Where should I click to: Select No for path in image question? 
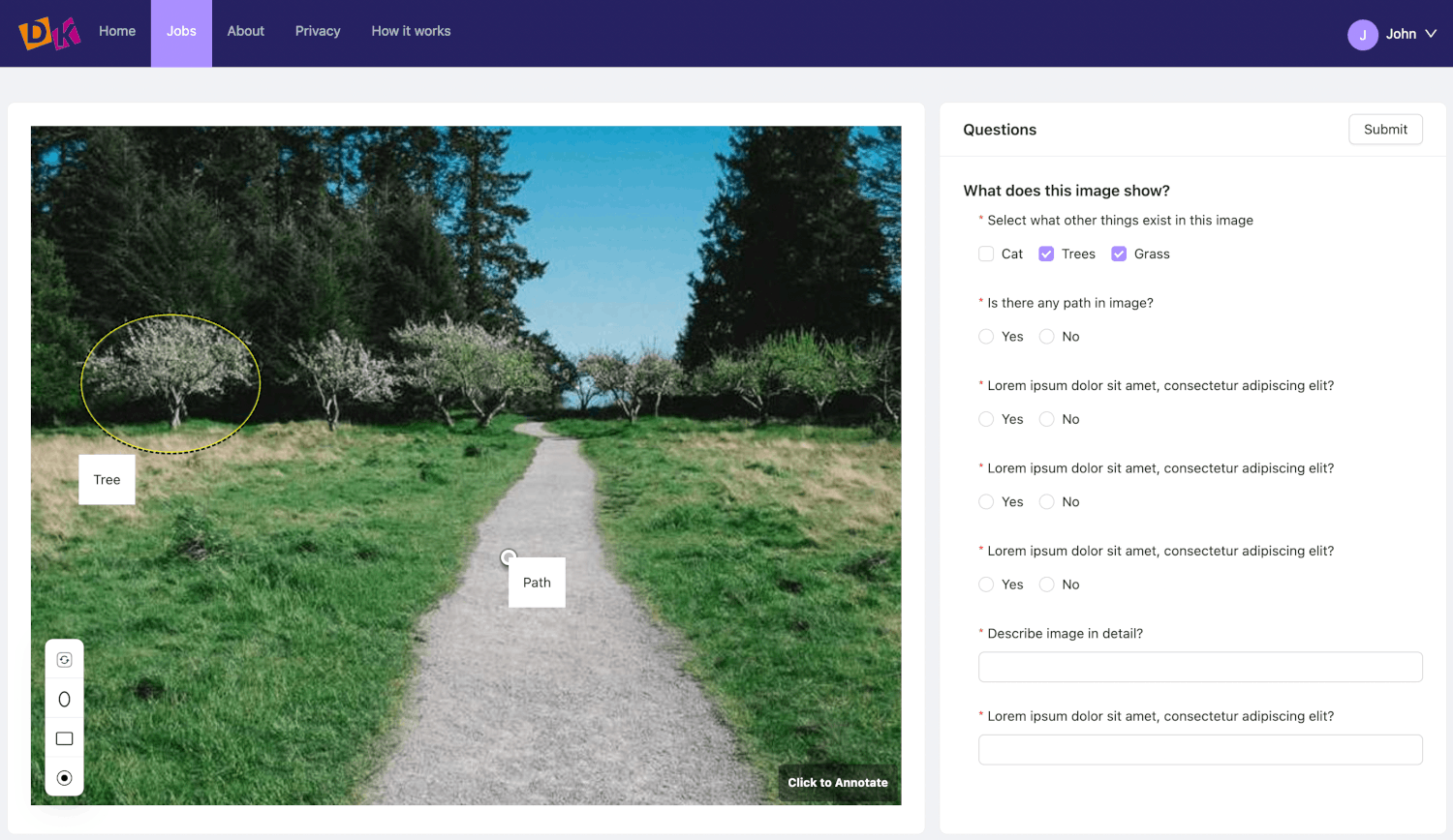(1047, 337)
